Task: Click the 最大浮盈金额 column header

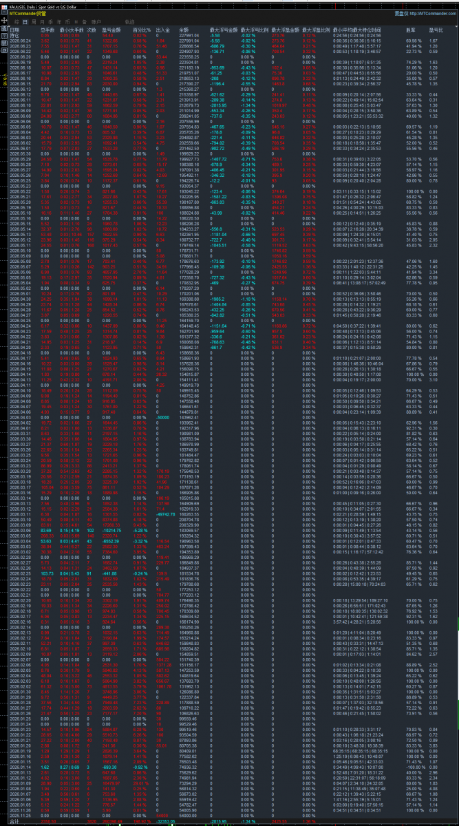Action: coord(285,30)
